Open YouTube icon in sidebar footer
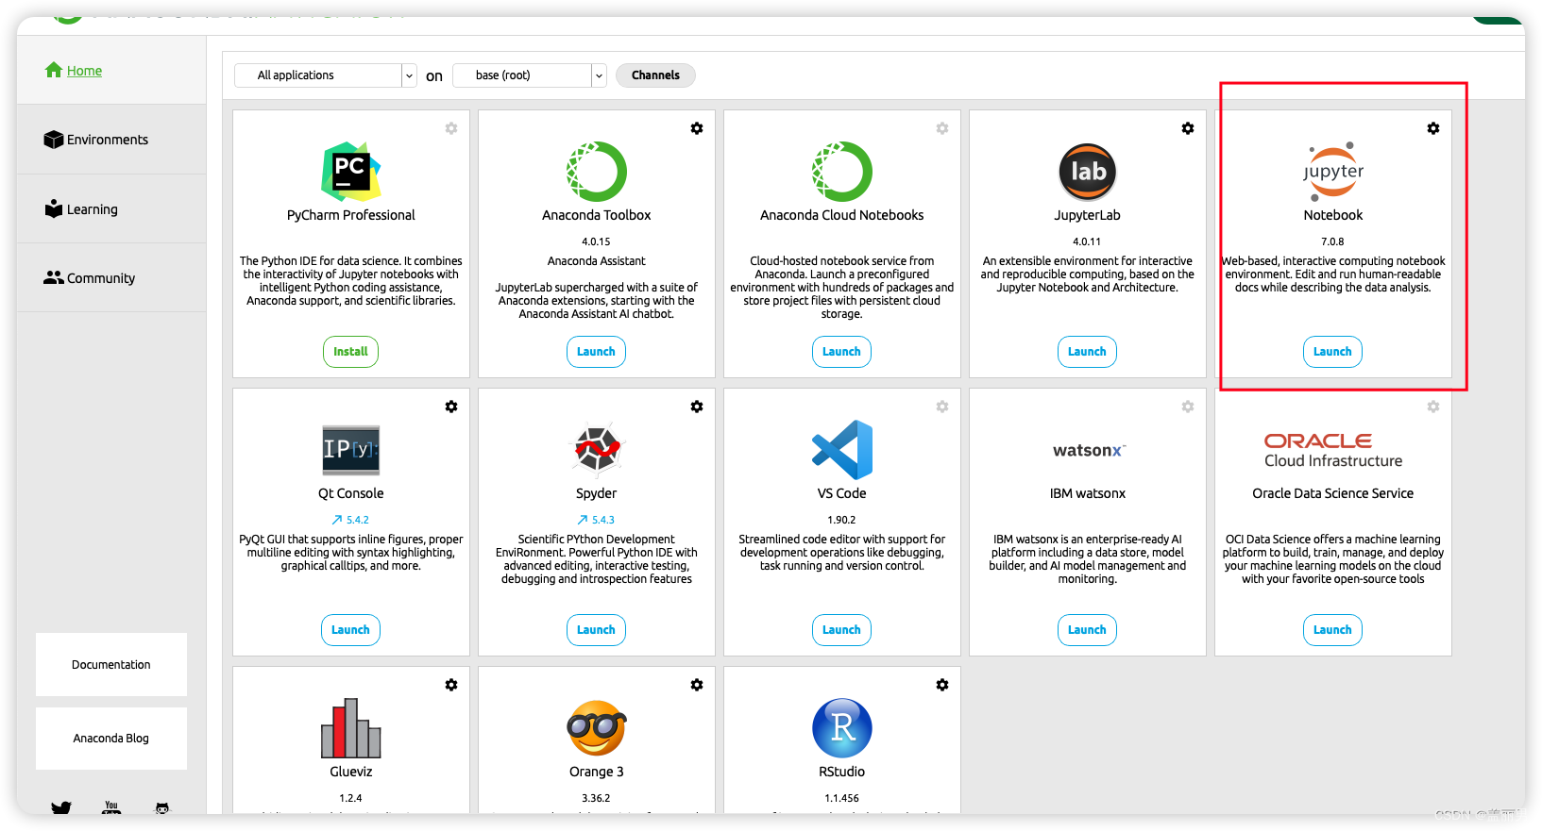The width and height of the screenshot is (1542, 831). [111, 808]
